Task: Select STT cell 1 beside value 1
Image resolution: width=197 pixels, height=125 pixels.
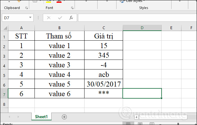Action: click(x=21, y=46)
